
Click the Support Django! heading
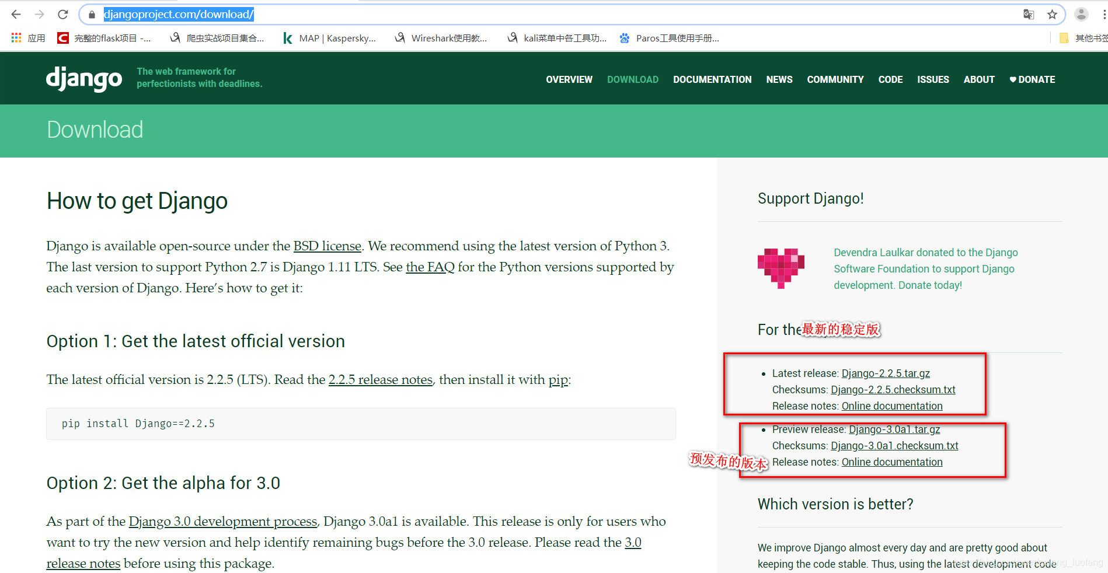pos(810,199)
